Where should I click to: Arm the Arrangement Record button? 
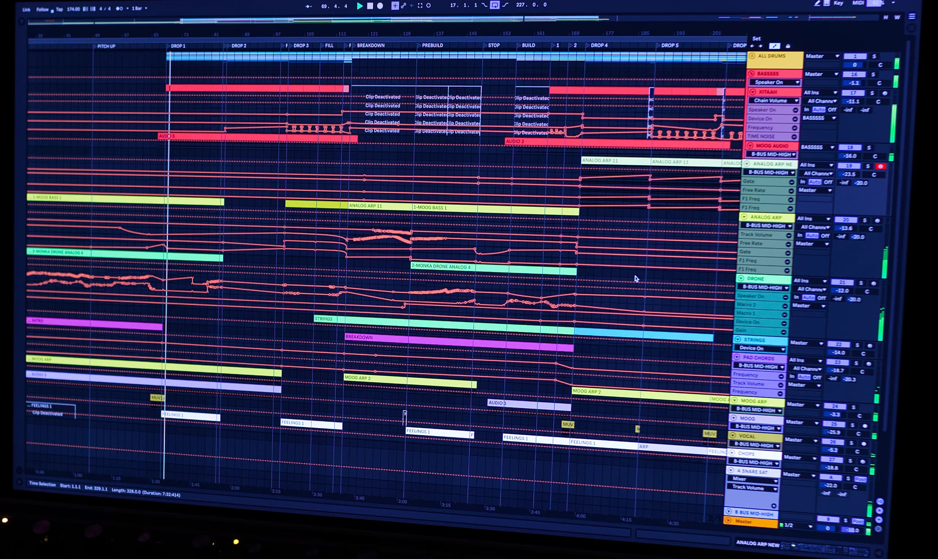pos(380,6)
